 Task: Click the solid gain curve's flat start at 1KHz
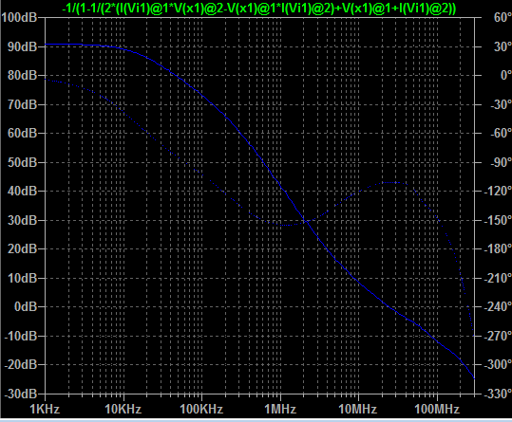(46, 44)
